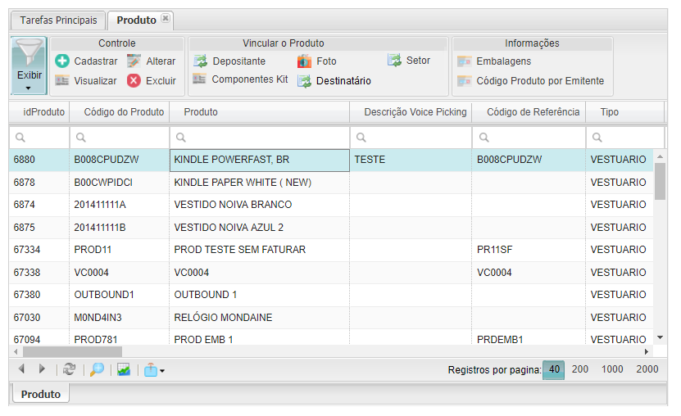Screen dimensions: 681x416
Task: Sort by Código do Produto header
Action: coord(120,112)
